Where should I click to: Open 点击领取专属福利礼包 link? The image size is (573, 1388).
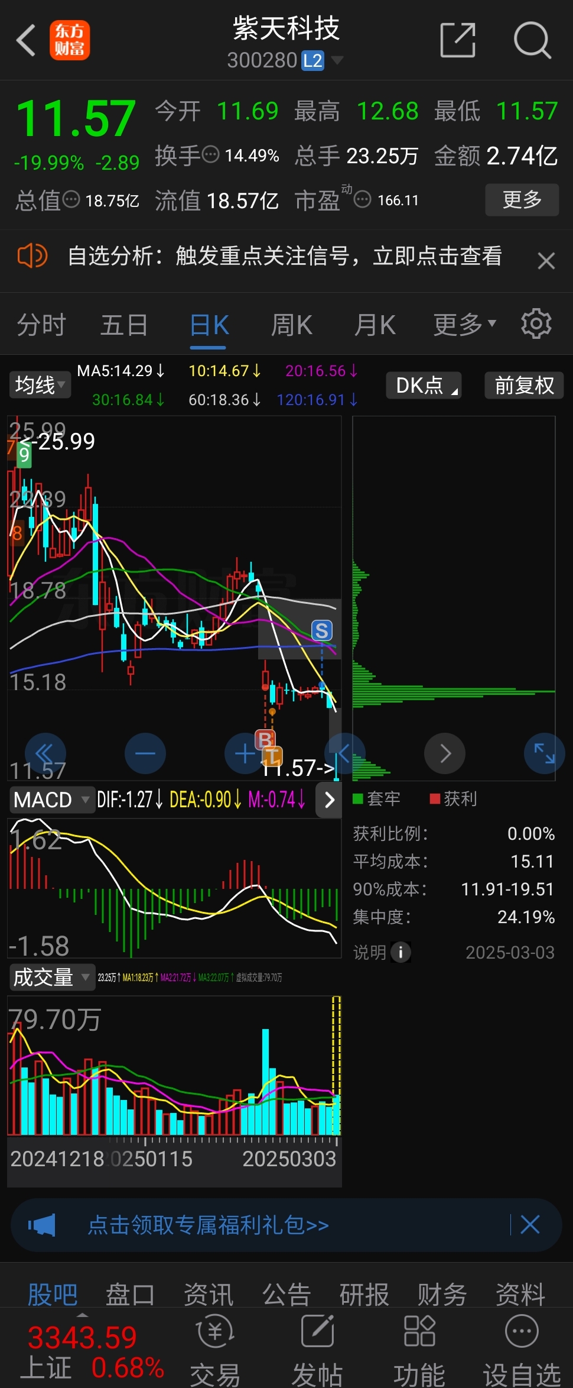click(208, 1225)
